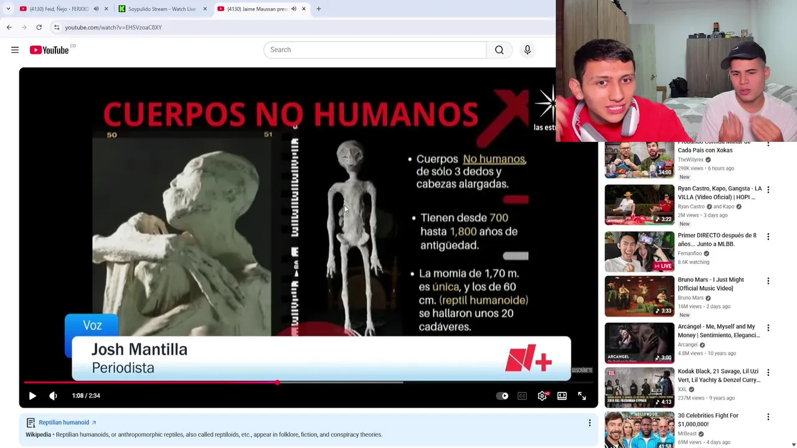797x448 pixels.
Task: Go forward in the browser
Action: pyautogui.click(x=24, y=27)
